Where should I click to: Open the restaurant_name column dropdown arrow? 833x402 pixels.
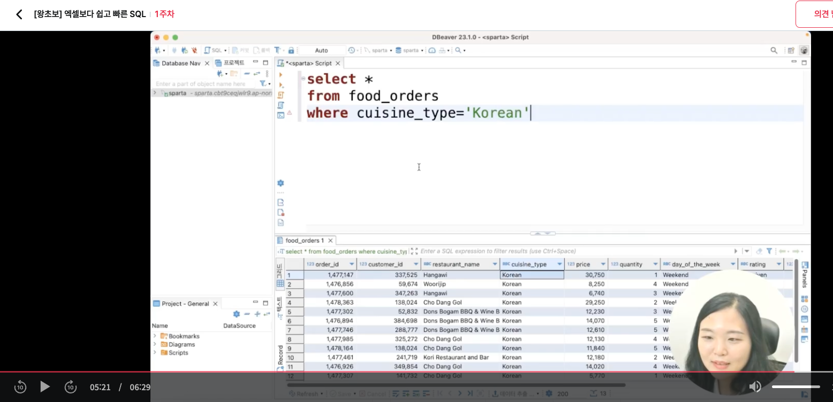[x=495, y=264]
